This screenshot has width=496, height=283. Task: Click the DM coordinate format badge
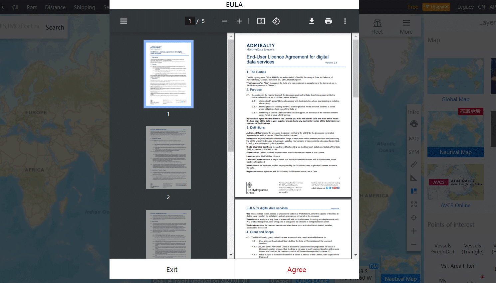374,266
